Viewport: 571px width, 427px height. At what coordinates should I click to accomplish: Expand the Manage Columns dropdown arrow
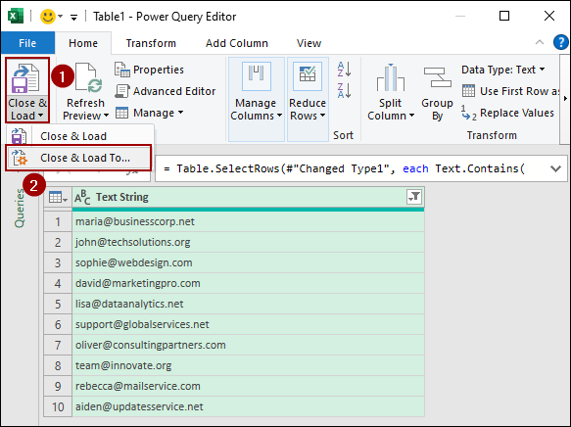[279, 116]
